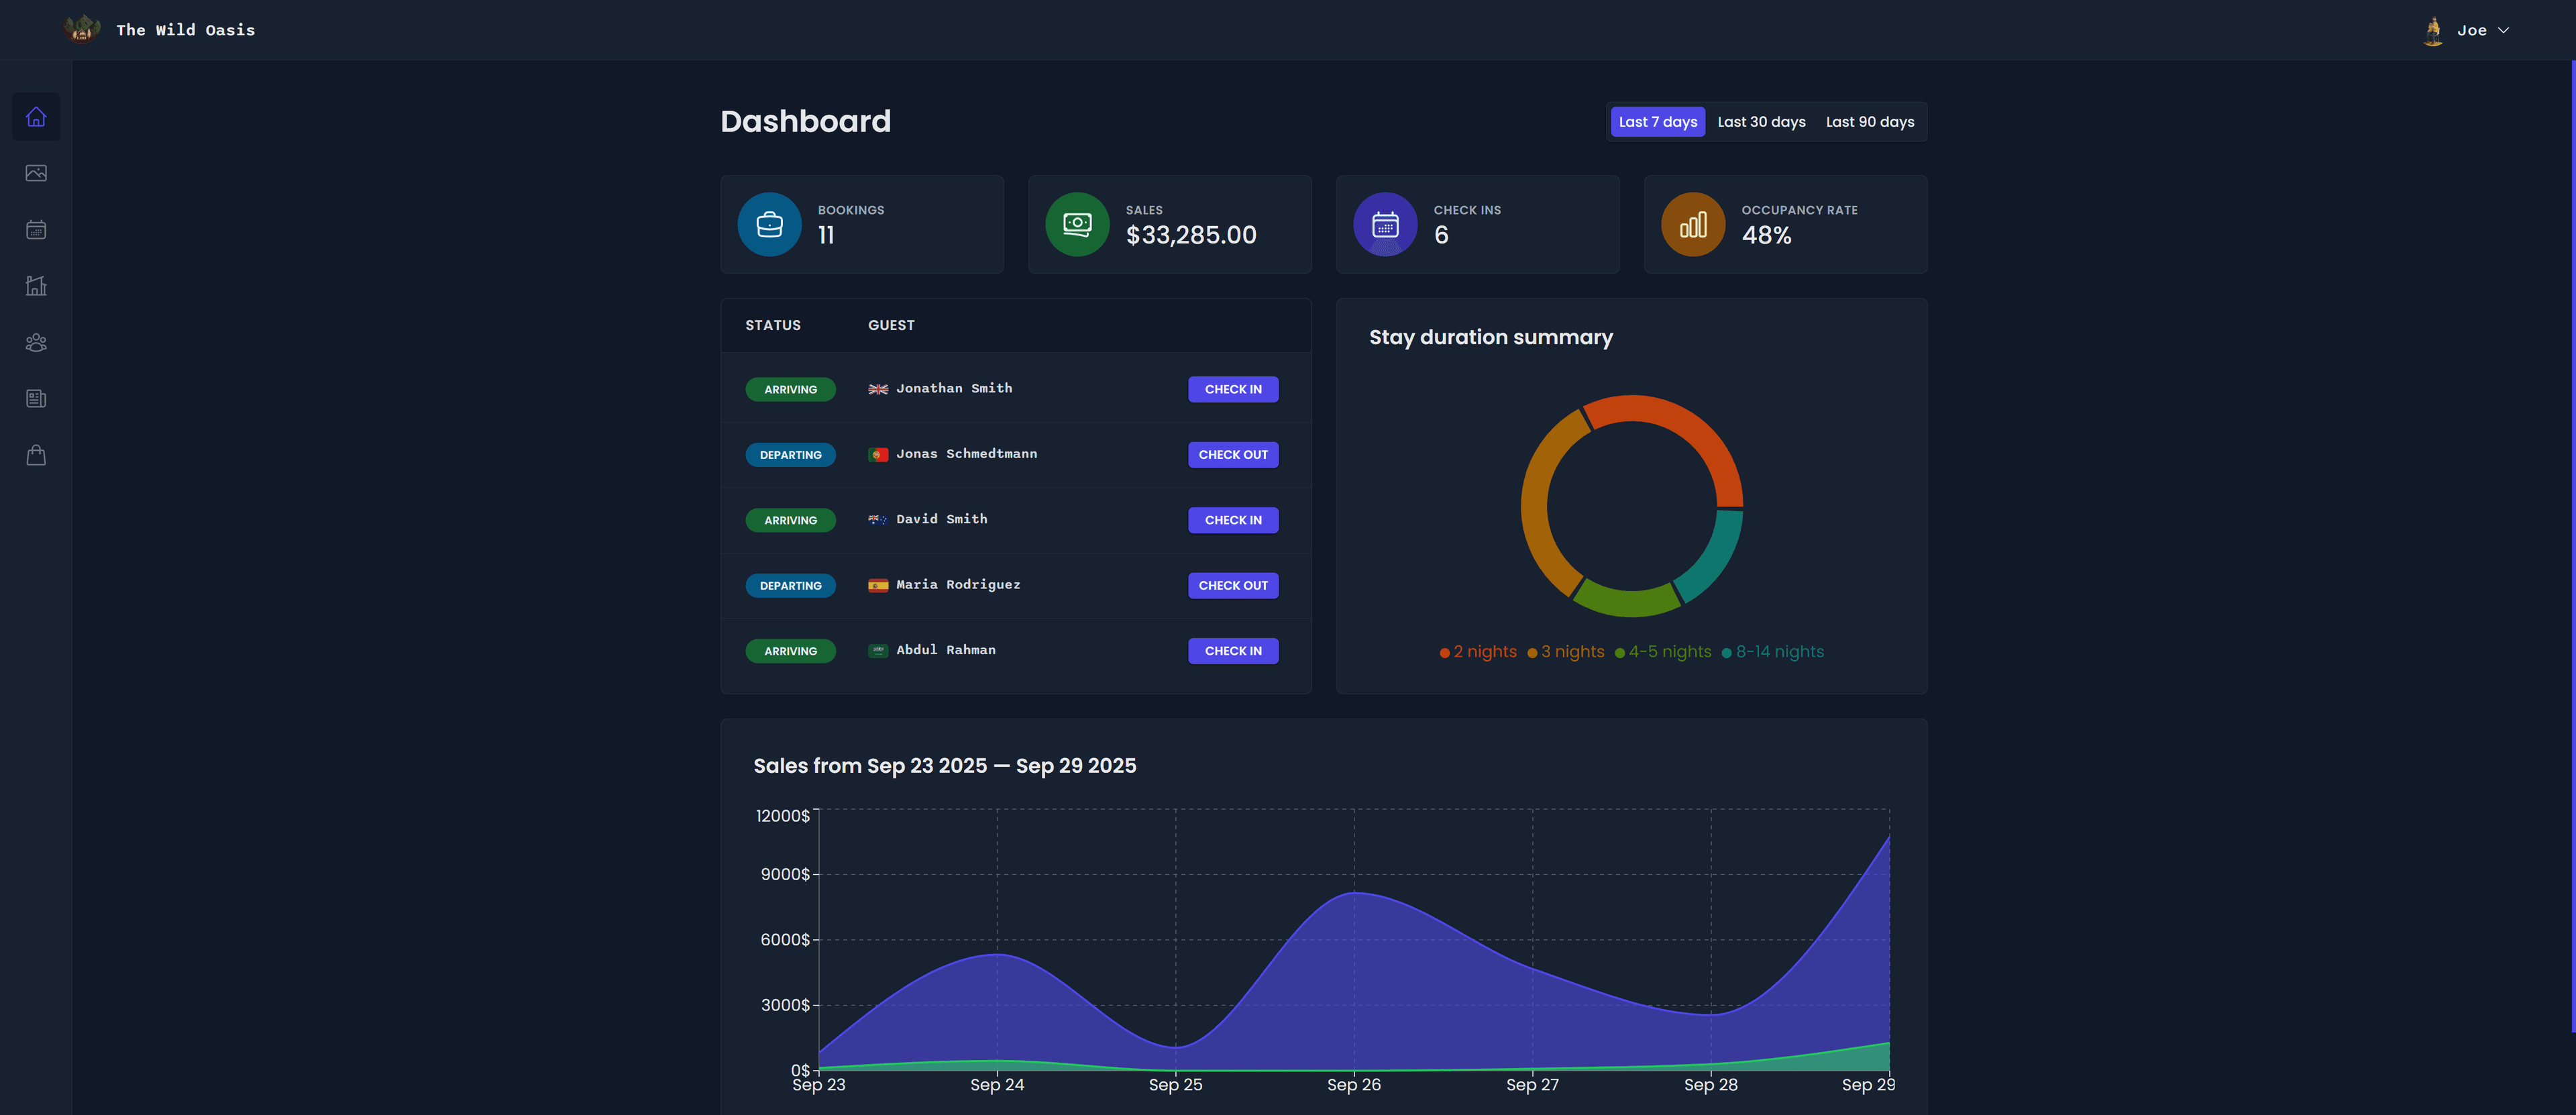This screenshot has height=1115, width=2576.
Task: Open the image gallery icon in sidebar
Action: pyautogui.click(x=36, y=172)
